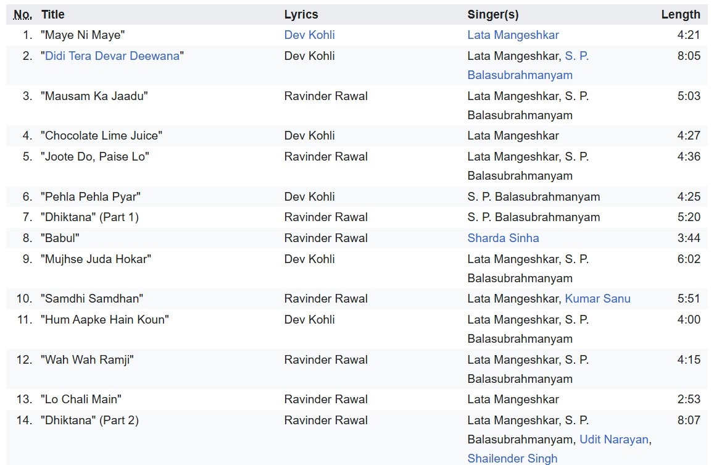Open the Dev Kohli lyricist link
The width and height of the screenshot is (722, 465).
coord(309,35)
